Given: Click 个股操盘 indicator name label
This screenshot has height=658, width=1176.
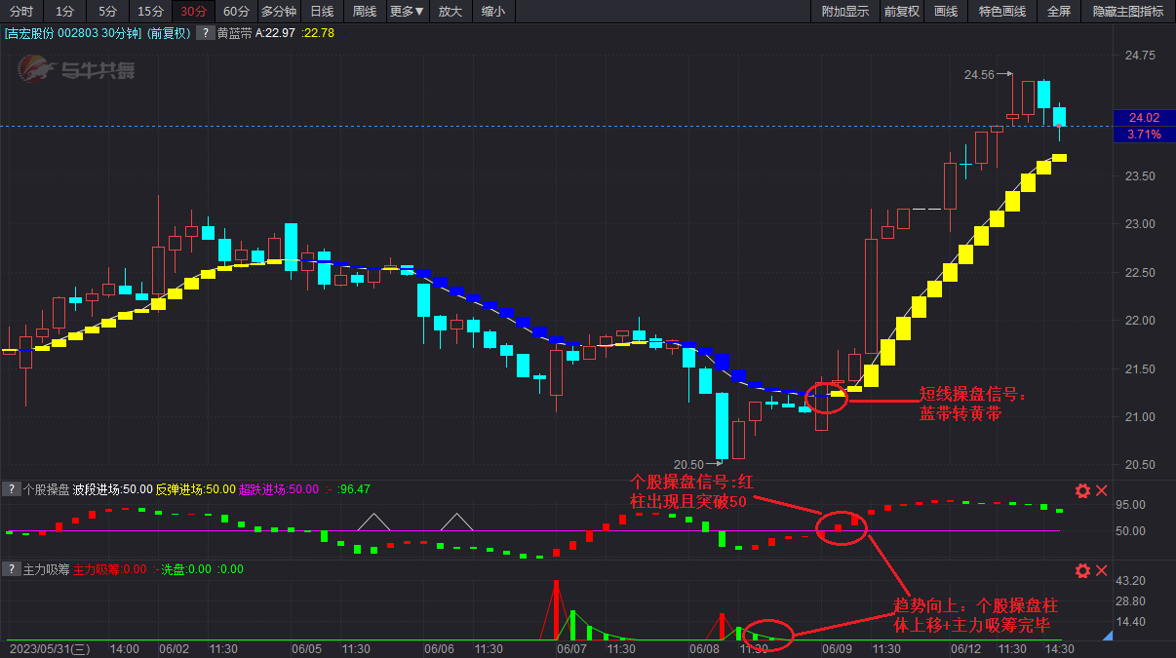Looking at the screenshot, I should [x=46, y=489].
